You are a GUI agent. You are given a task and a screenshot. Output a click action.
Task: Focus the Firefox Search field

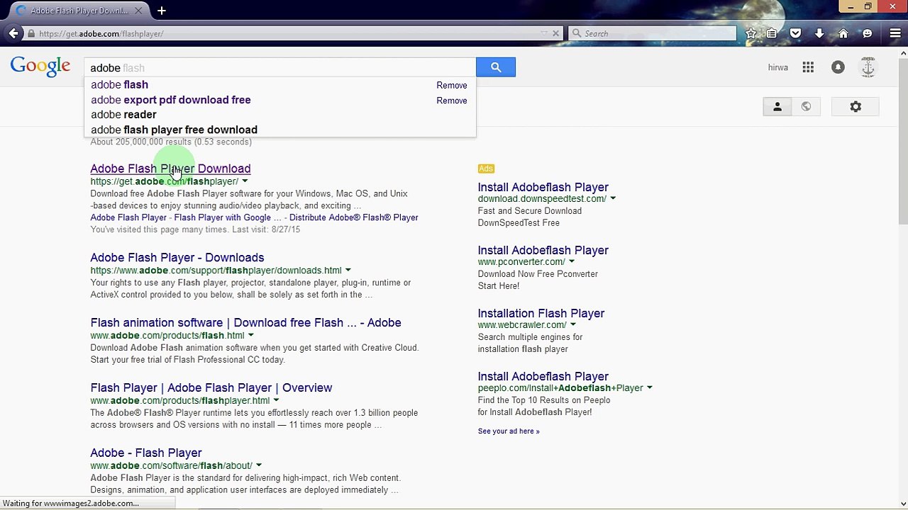tap(652, 33)
